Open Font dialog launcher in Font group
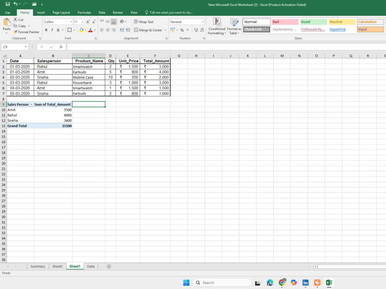This screenshot has width=386, height=289. click(x=95, y=38)
